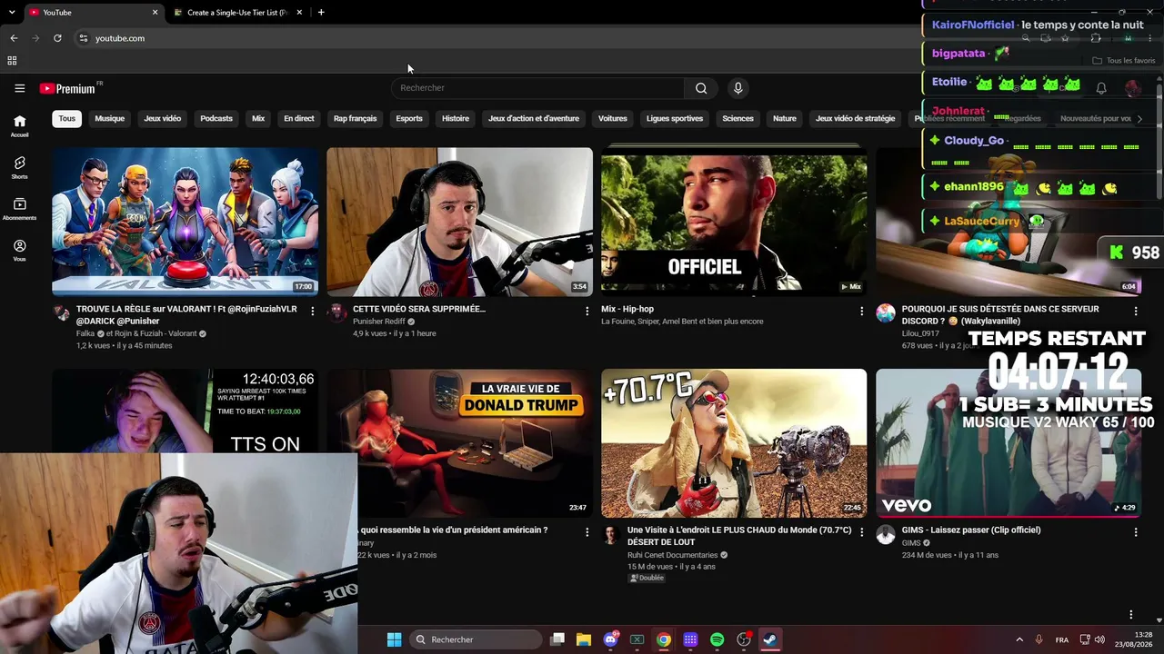Screen dimensions: 1164x654
Task: Select the Podcasts filter chip
Action: coord(216,119)
